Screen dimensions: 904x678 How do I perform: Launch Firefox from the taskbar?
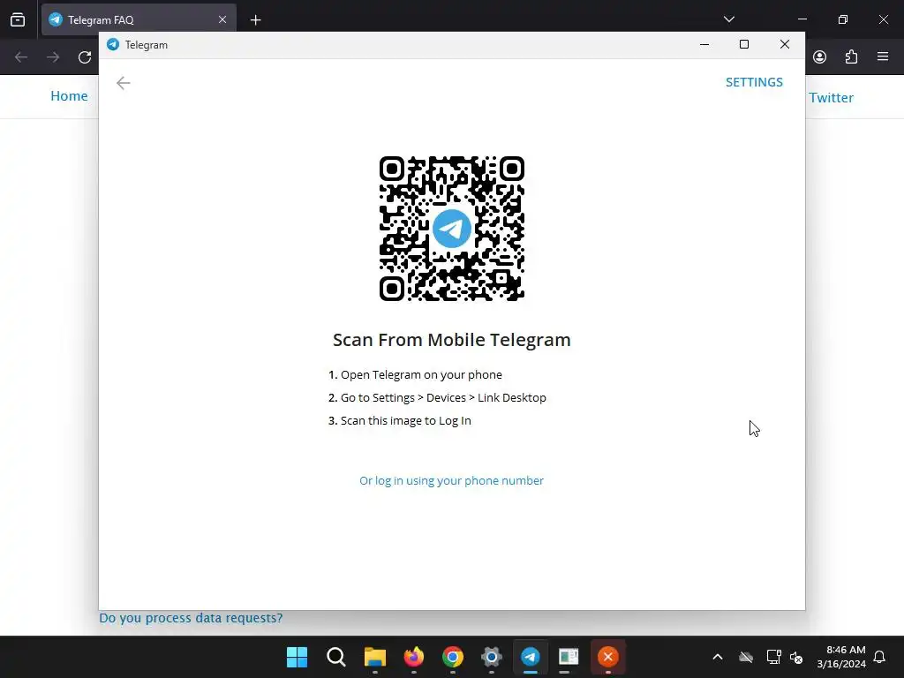click(414, 657)
